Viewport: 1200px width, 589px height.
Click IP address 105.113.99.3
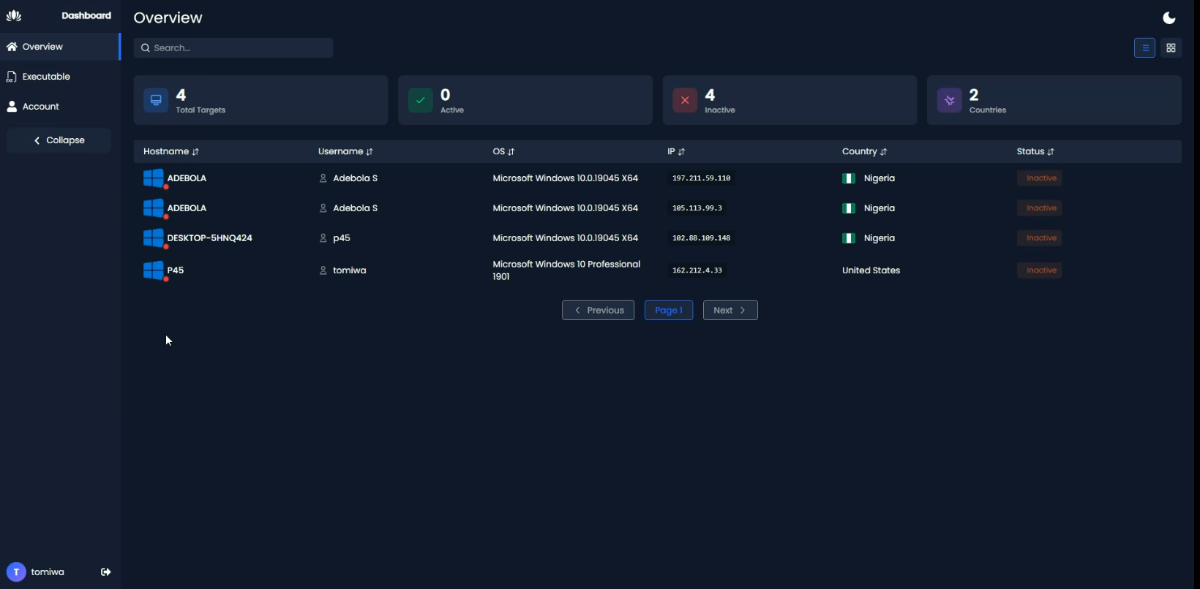coord(697,208)
